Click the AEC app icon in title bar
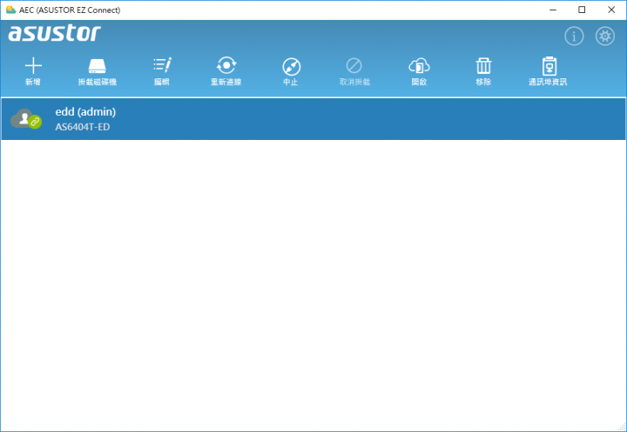 (x=10, y=10)
